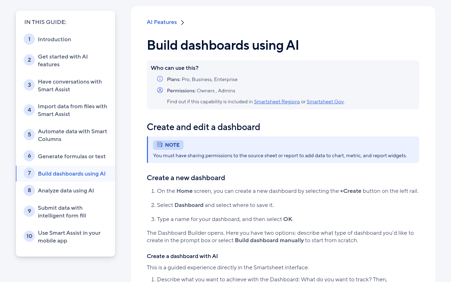The image size is (451, 282).
Task: Open Submit data with intelligent form fill
Action: tap(62, 211)
